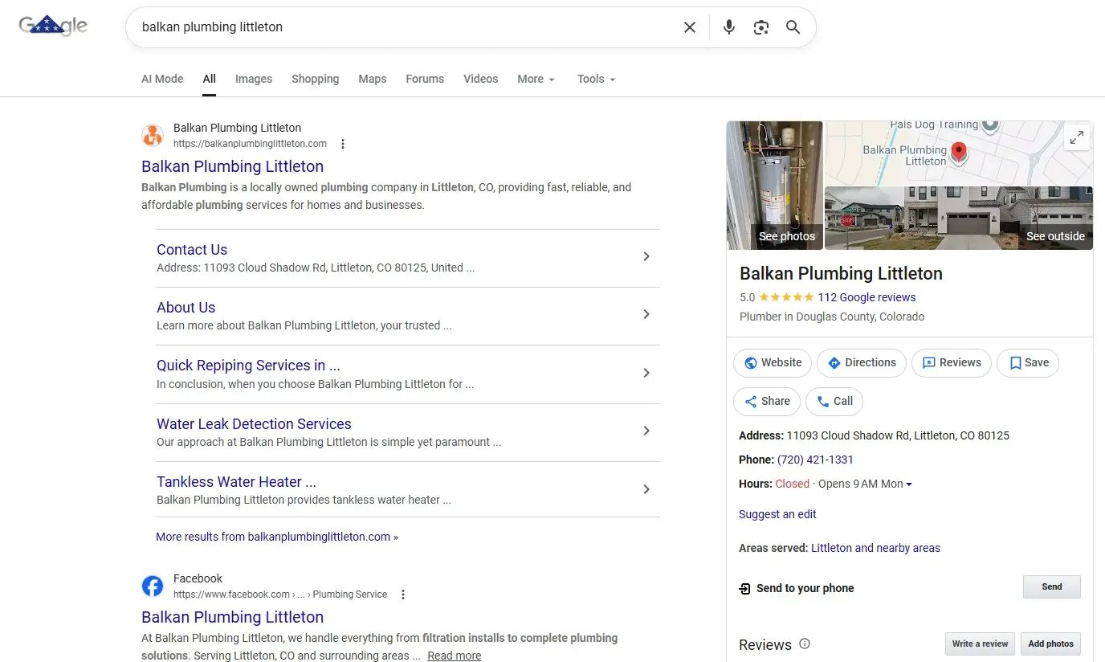Click Suggest an edit link
This screenshot has width=1105, height=662.
[777, 514]
